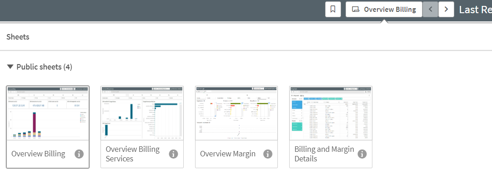Open the Overview Billing Services thumbnail
The width and height of the screenshot is (492, 190).
[142, 113]
